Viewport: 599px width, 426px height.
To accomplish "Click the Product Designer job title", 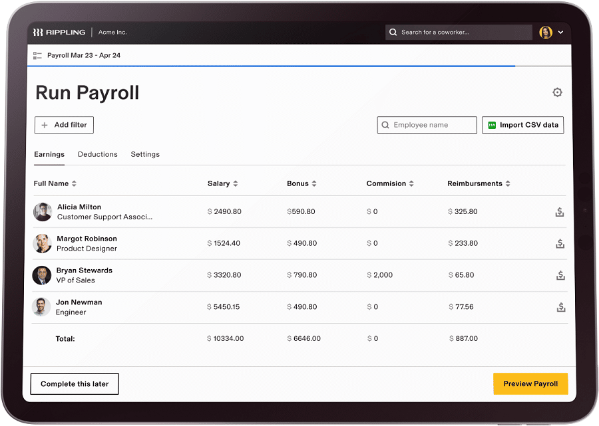I will (x=87, y=249).
